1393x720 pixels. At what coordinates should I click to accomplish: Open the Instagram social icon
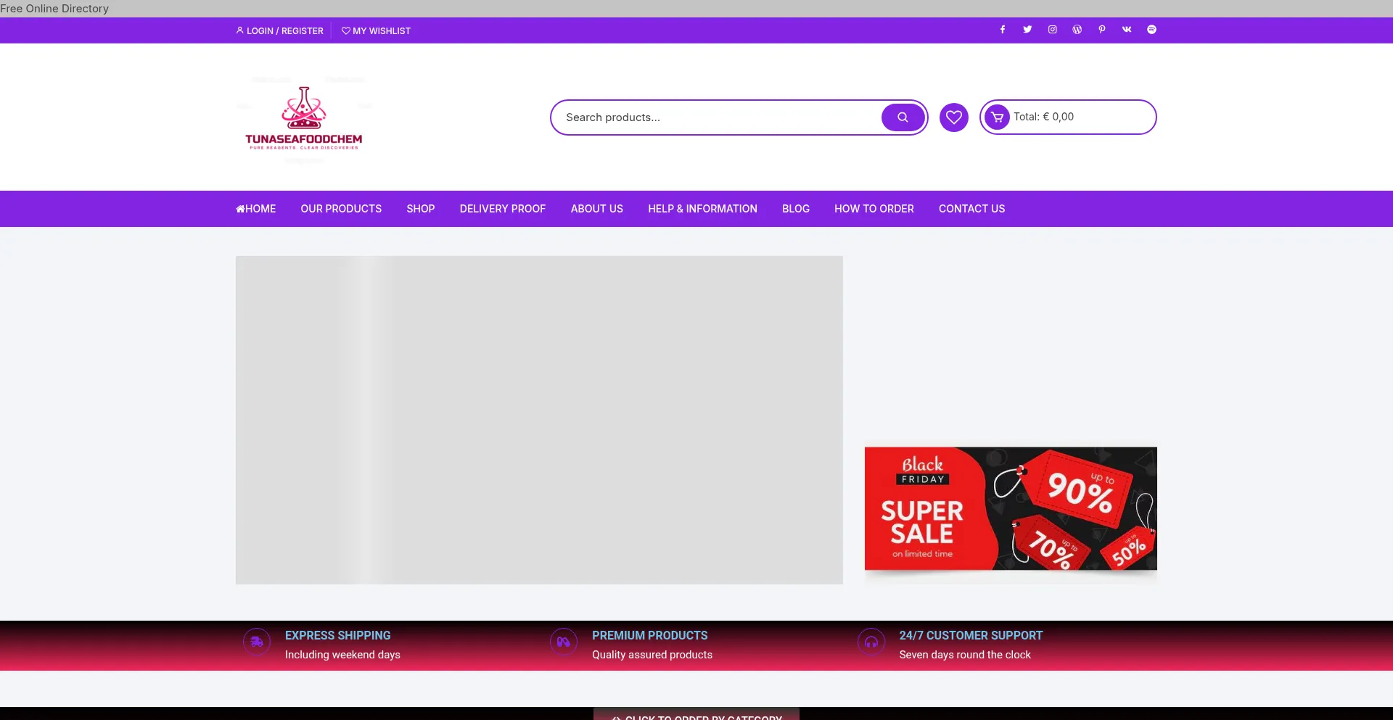(1052, 30)
